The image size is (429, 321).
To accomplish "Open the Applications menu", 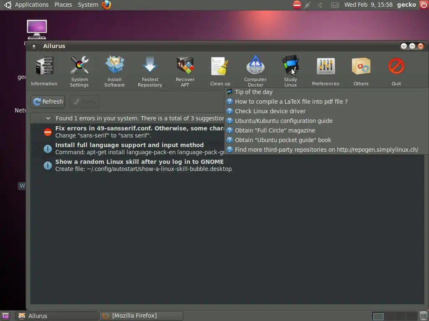I will [x=31, y=5].
